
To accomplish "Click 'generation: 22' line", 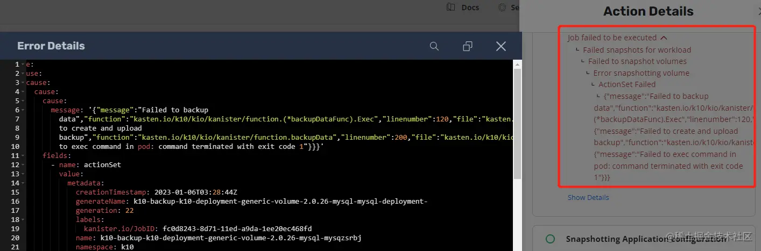I will click(105, 210).
